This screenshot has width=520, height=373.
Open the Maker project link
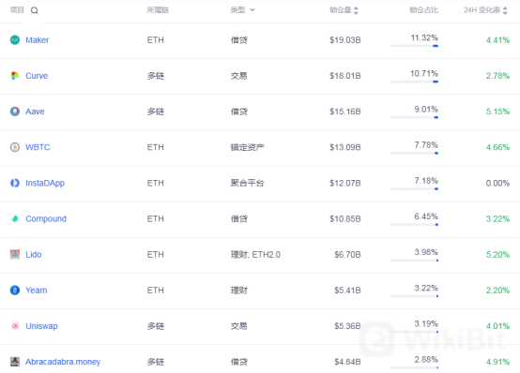click(38, 40)
